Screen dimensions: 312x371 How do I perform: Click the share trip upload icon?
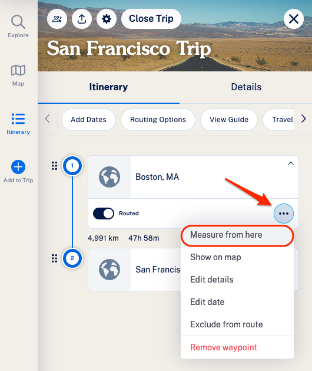coord(82,19)
